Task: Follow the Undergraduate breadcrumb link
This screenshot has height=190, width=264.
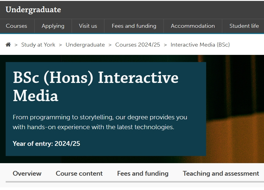Action: point(85,45)
